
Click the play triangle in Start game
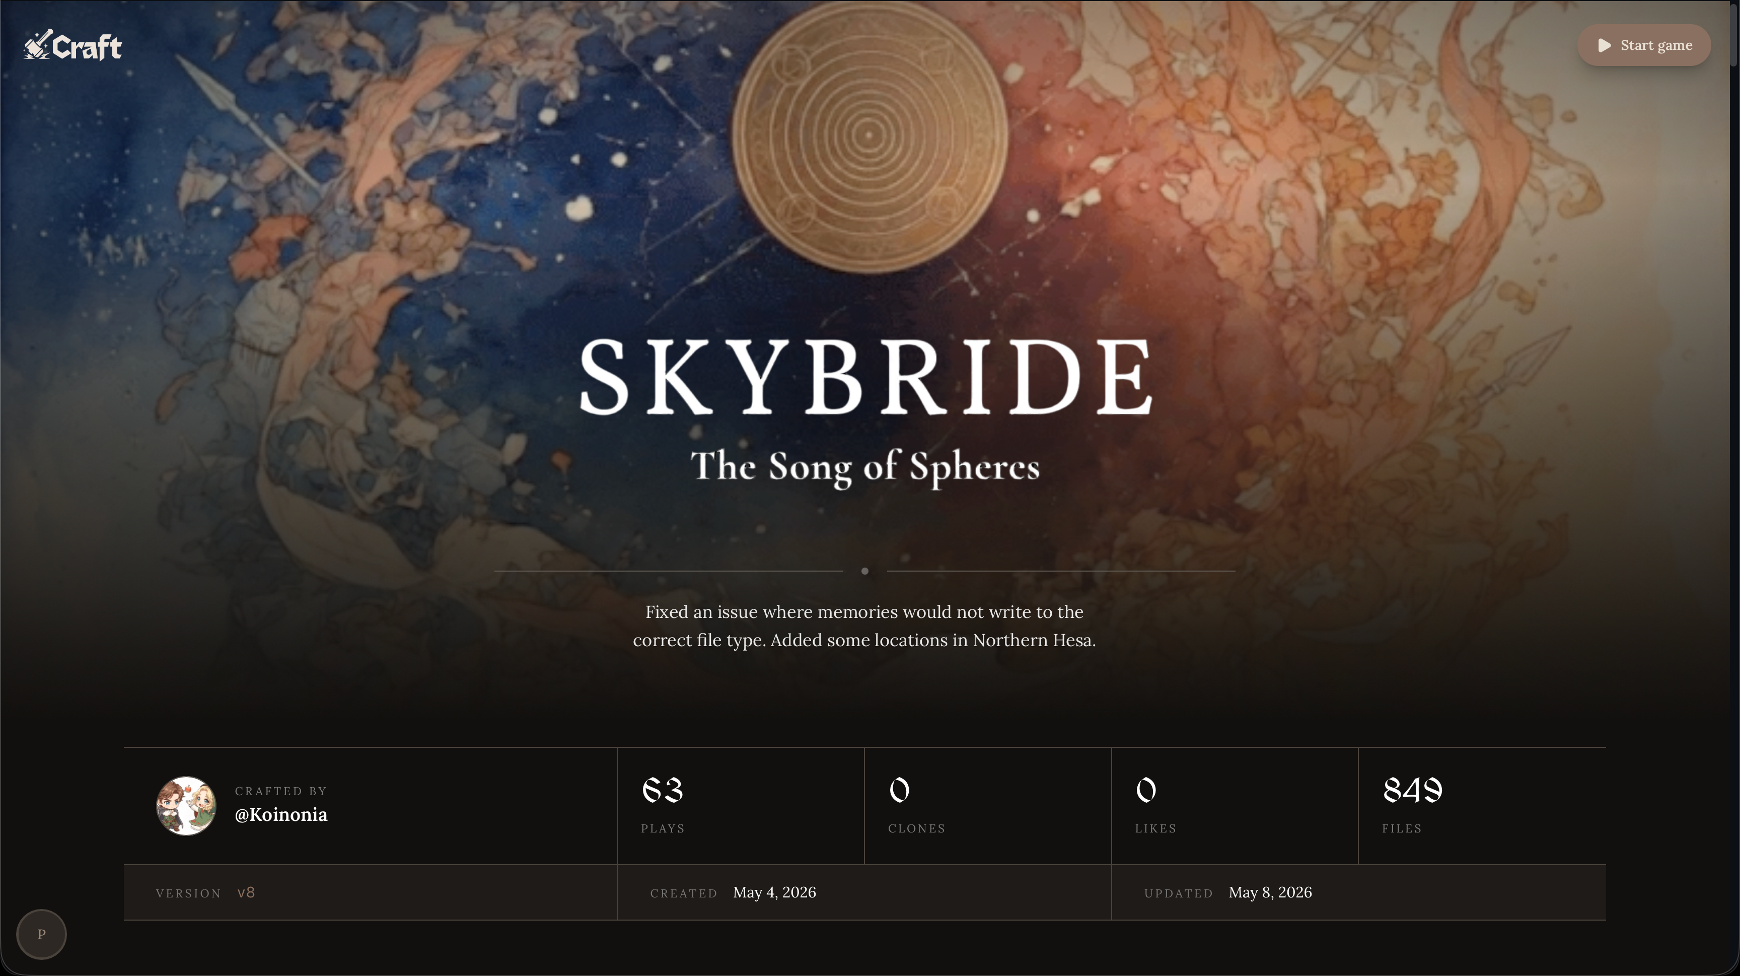tap(1605, 45)
